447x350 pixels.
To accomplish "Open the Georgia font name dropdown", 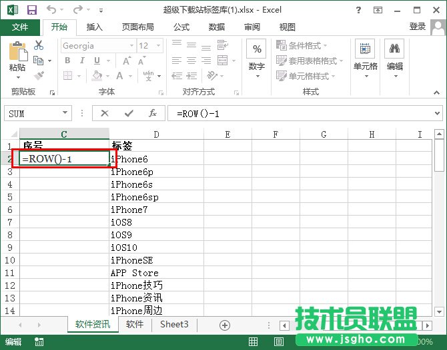I will [131, 45].
